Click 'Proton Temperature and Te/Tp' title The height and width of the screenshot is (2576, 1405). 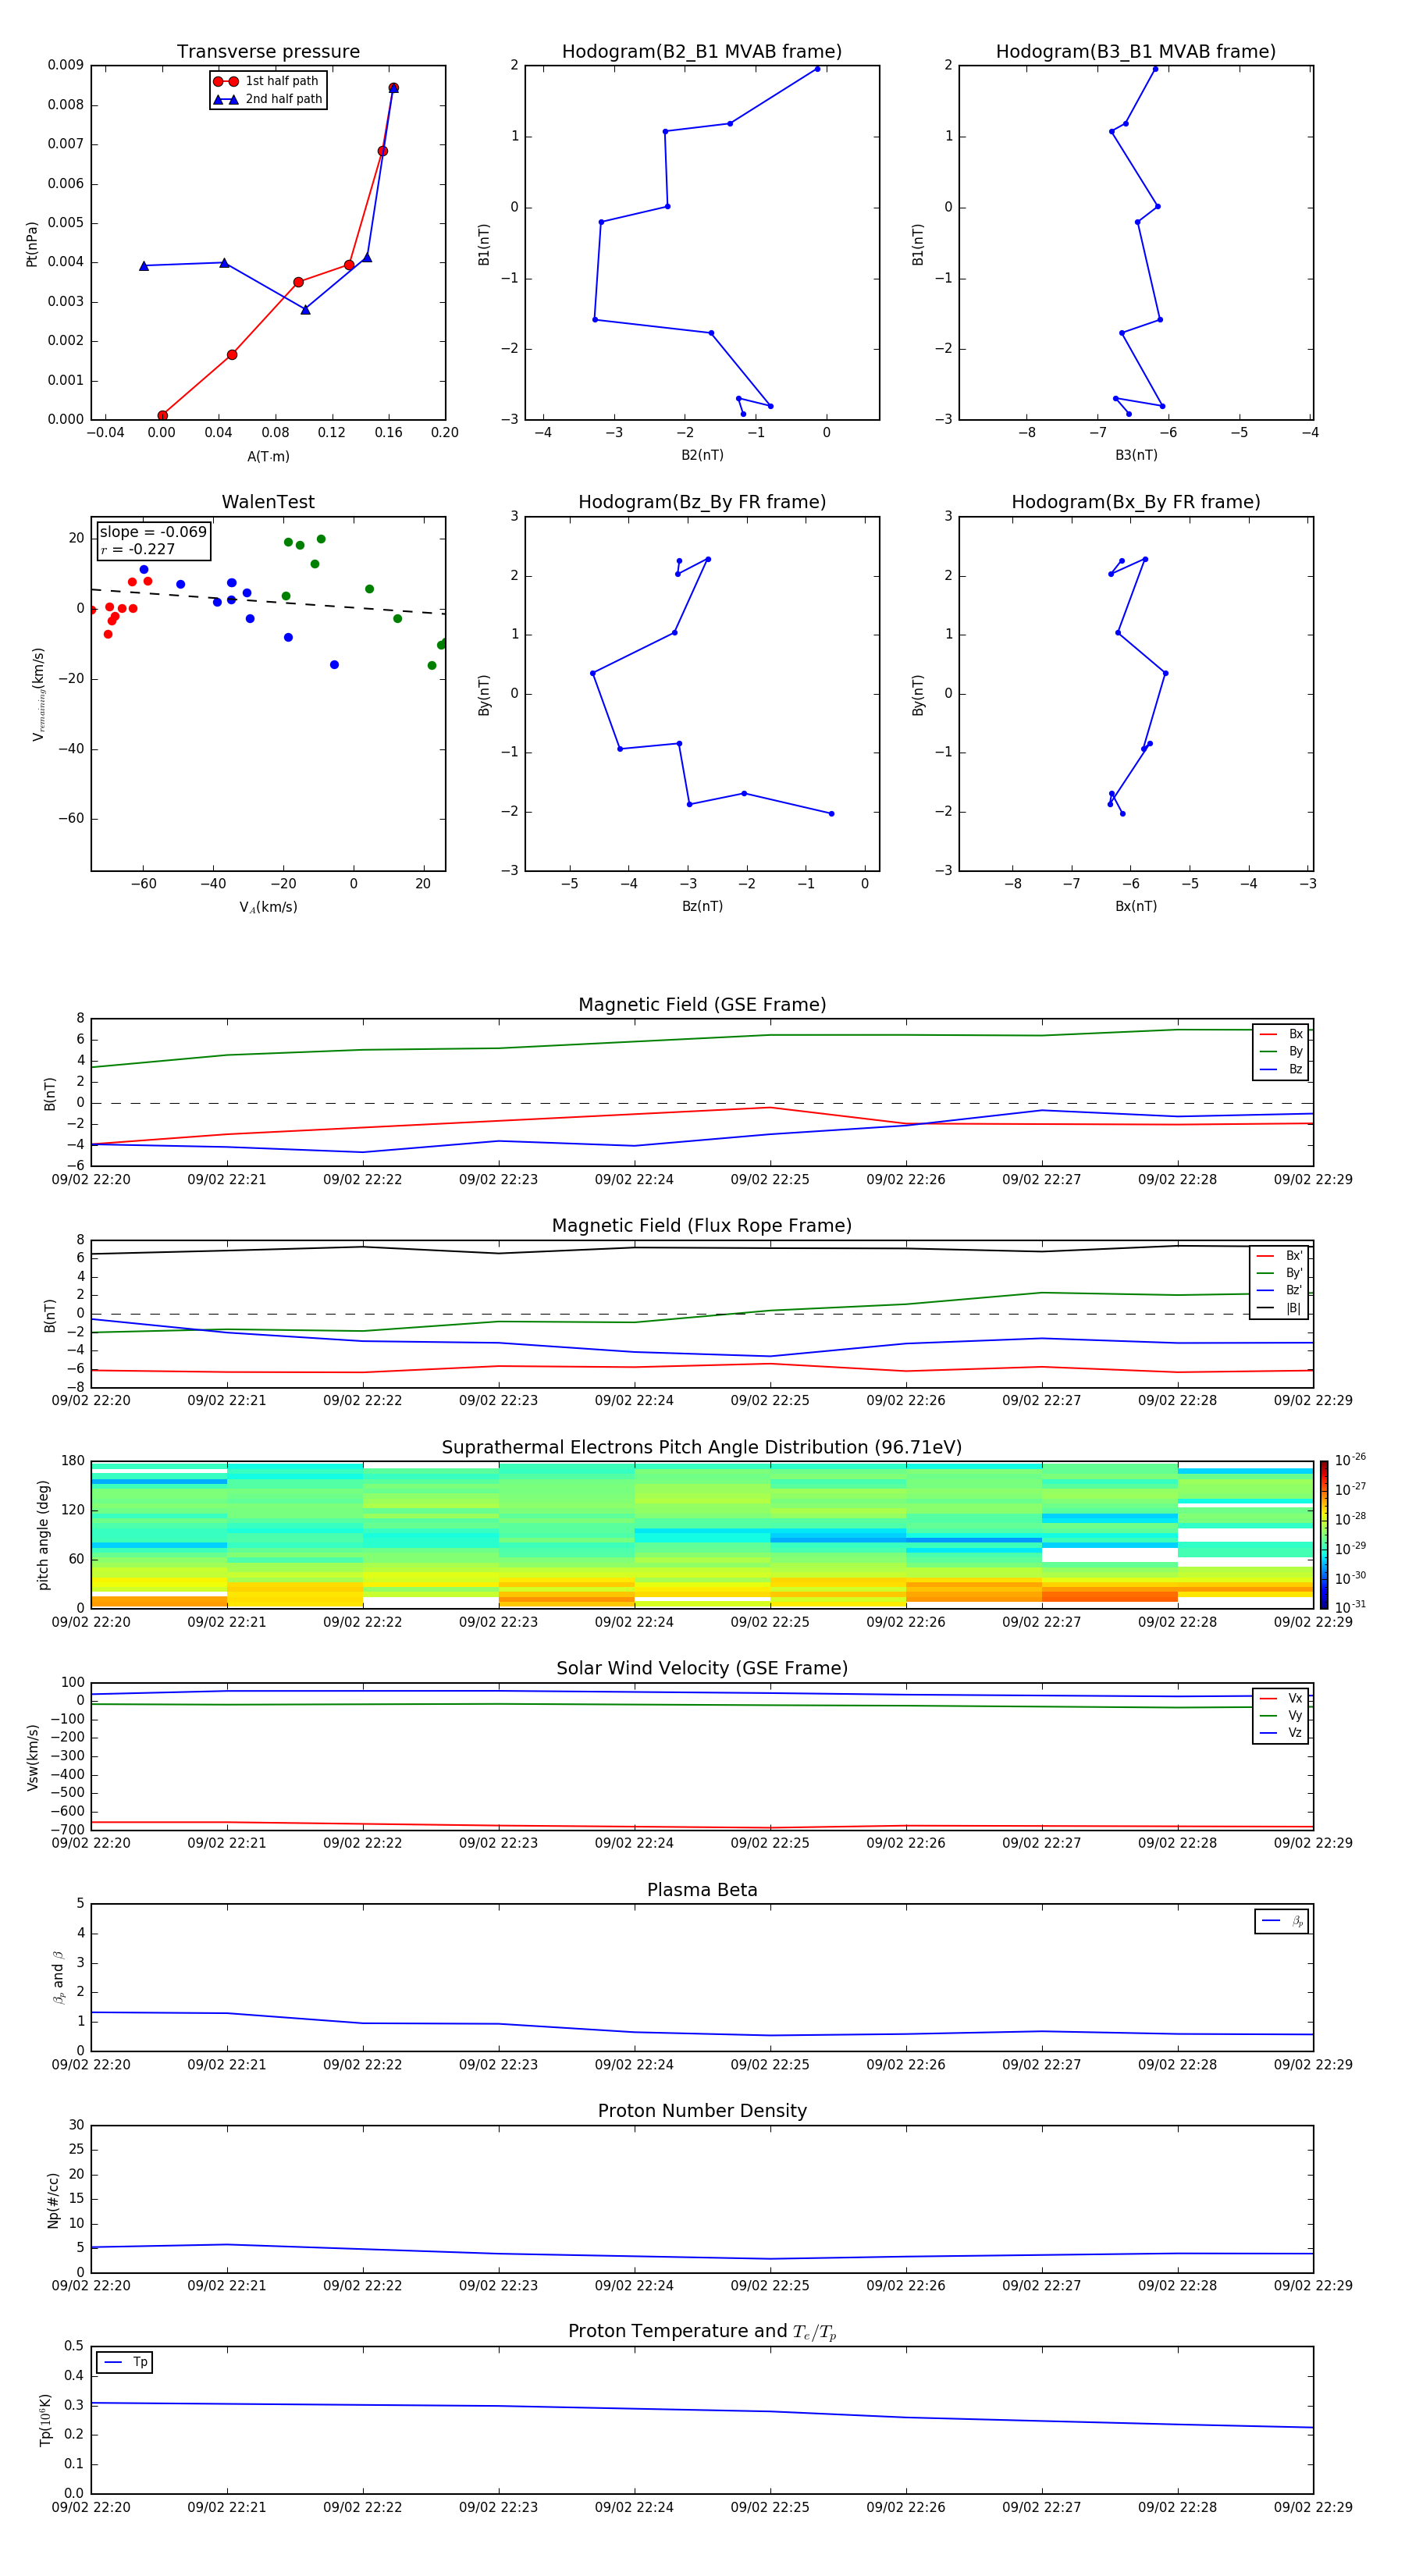coord(702,2332)
